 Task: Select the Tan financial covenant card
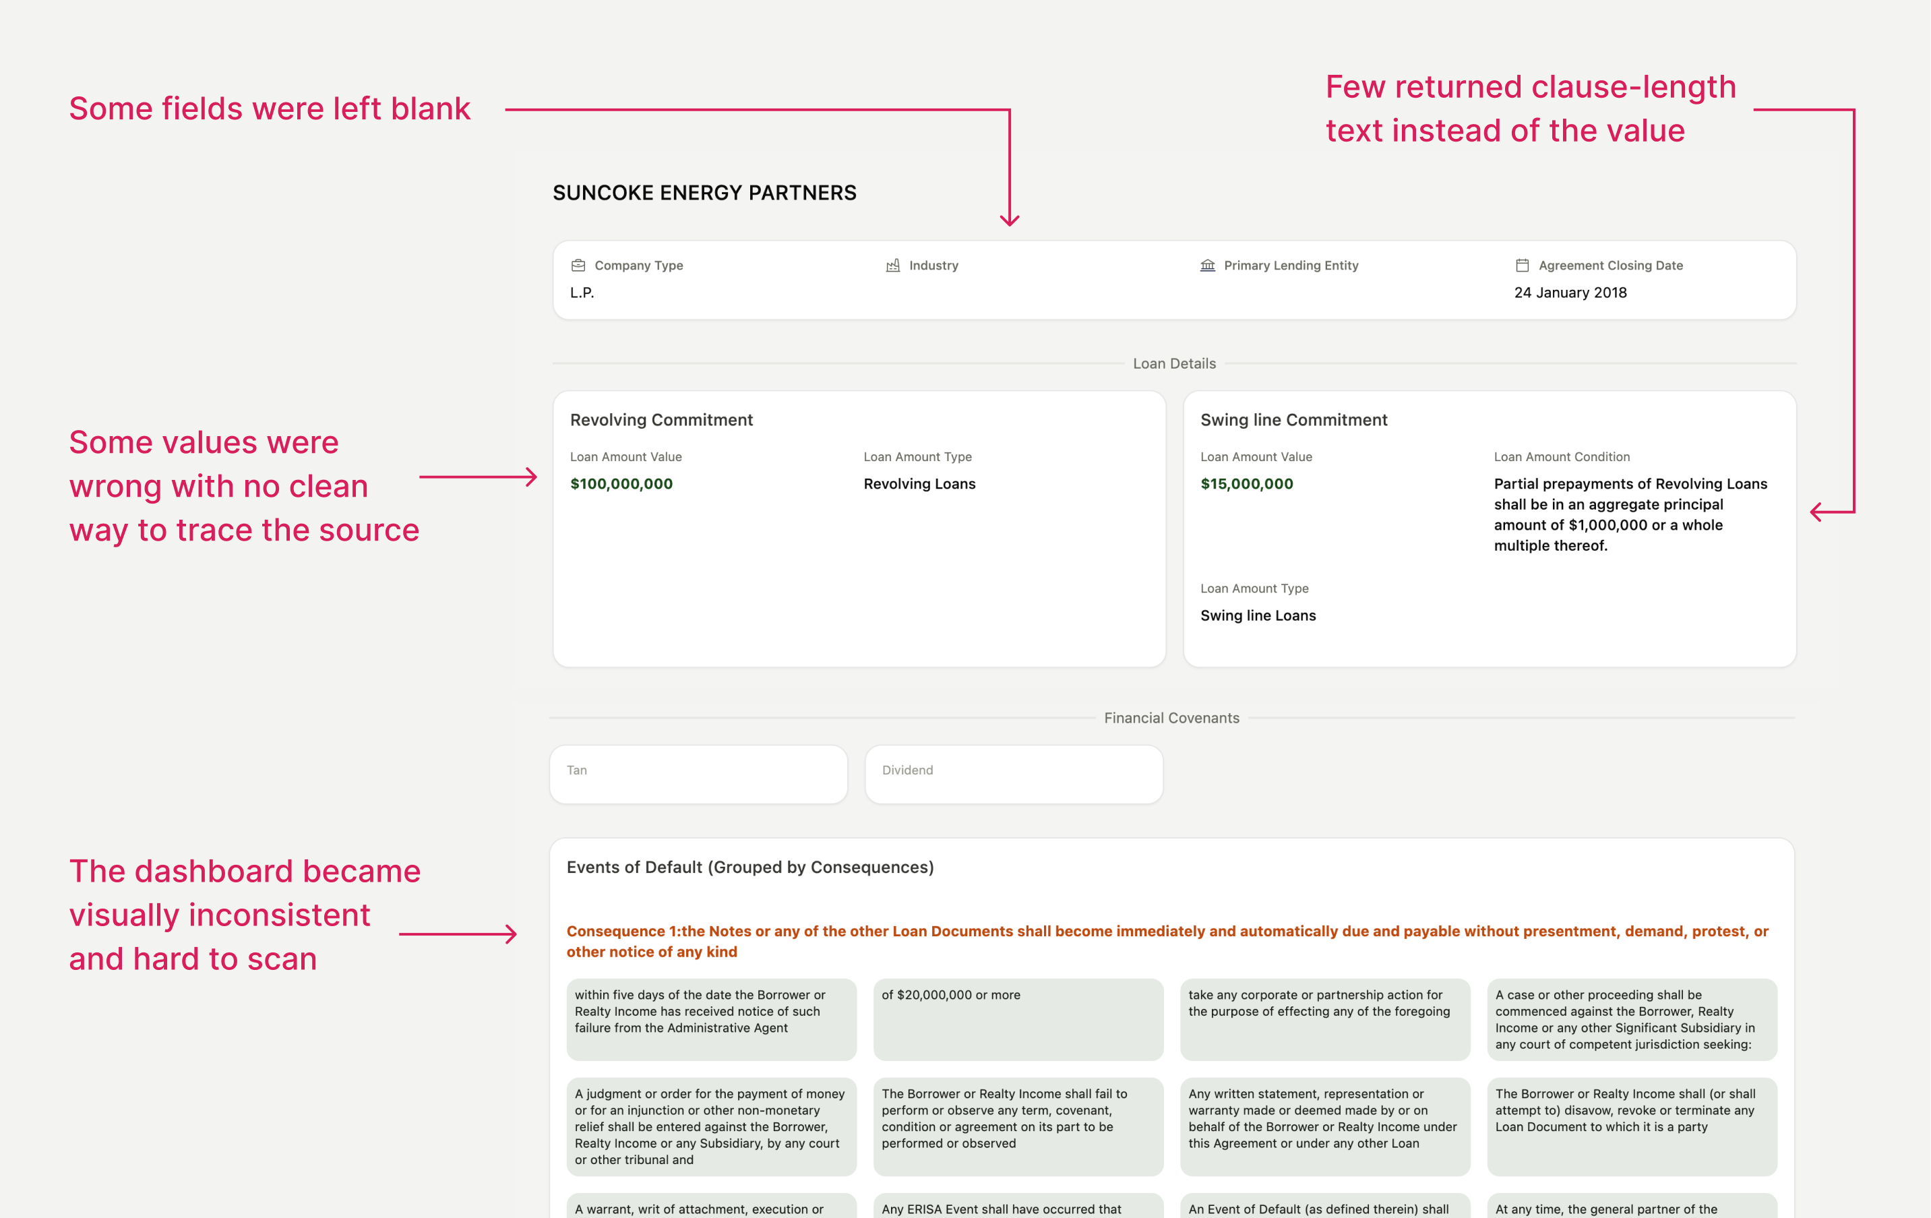698,774
